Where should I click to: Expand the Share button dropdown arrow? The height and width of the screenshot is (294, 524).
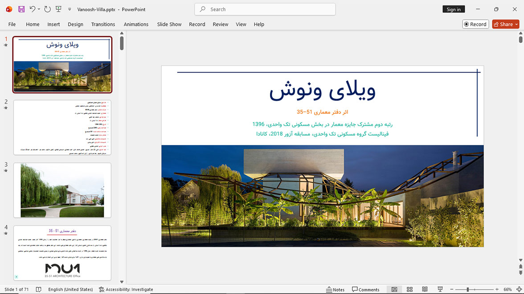[517, 24]
